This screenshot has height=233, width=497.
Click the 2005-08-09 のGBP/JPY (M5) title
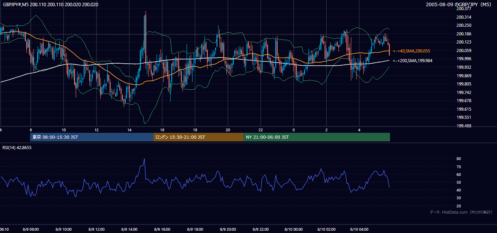point(459,5)
